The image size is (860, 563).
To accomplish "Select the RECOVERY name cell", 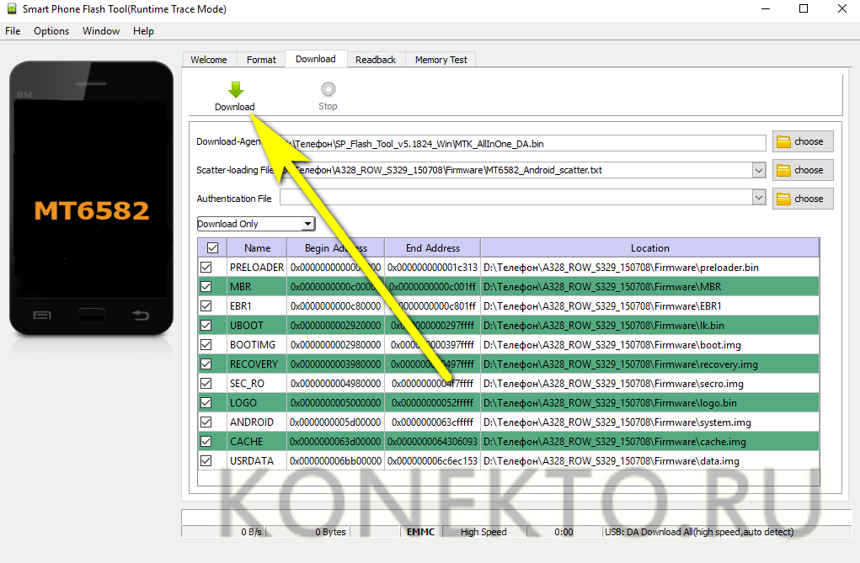I will (257, 364).
